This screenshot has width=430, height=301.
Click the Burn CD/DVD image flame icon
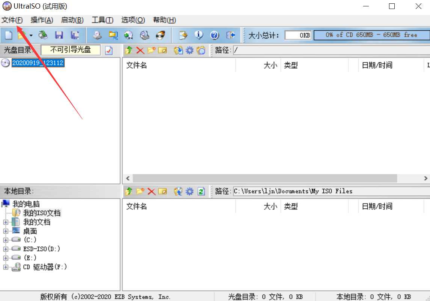160,35
